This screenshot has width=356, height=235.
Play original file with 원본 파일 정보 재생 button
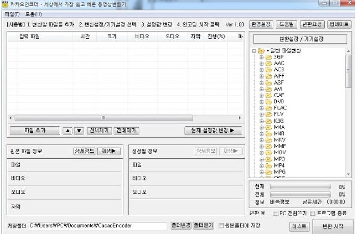[x=109, y=151]
